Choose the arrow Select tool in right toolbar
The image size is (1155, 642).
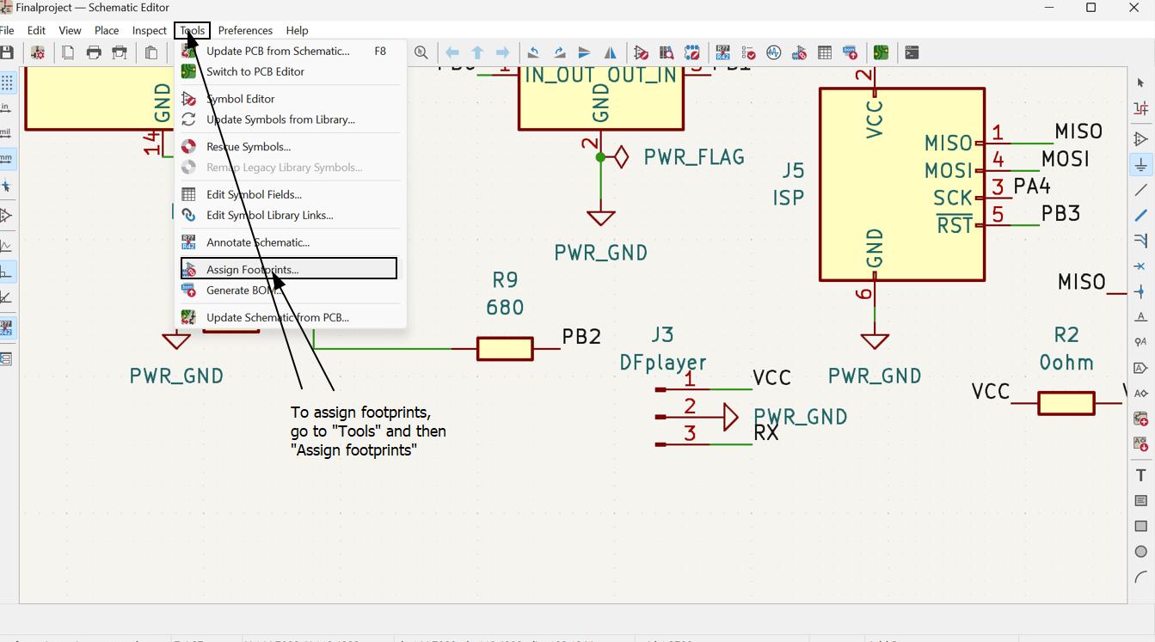coord(1141,83)
